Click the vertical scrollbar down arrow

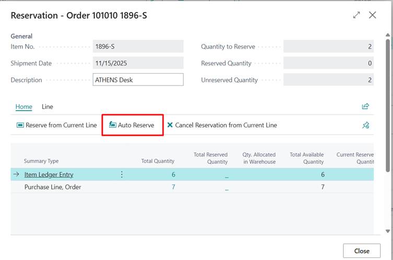(388, 231)
